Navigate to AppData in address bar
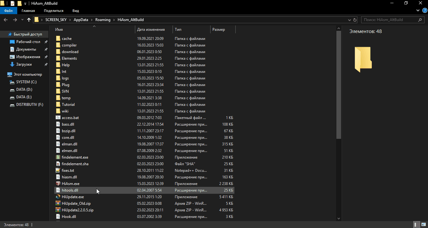Image resolution: width=428 pixels, height=228 pixels. 81,20
